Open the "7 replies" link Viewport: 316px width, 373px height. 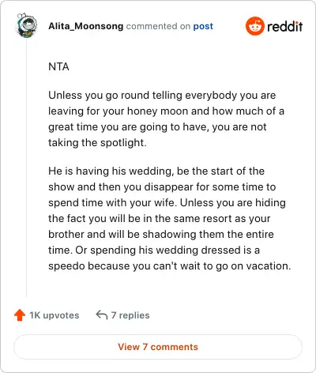coord(130,315)
